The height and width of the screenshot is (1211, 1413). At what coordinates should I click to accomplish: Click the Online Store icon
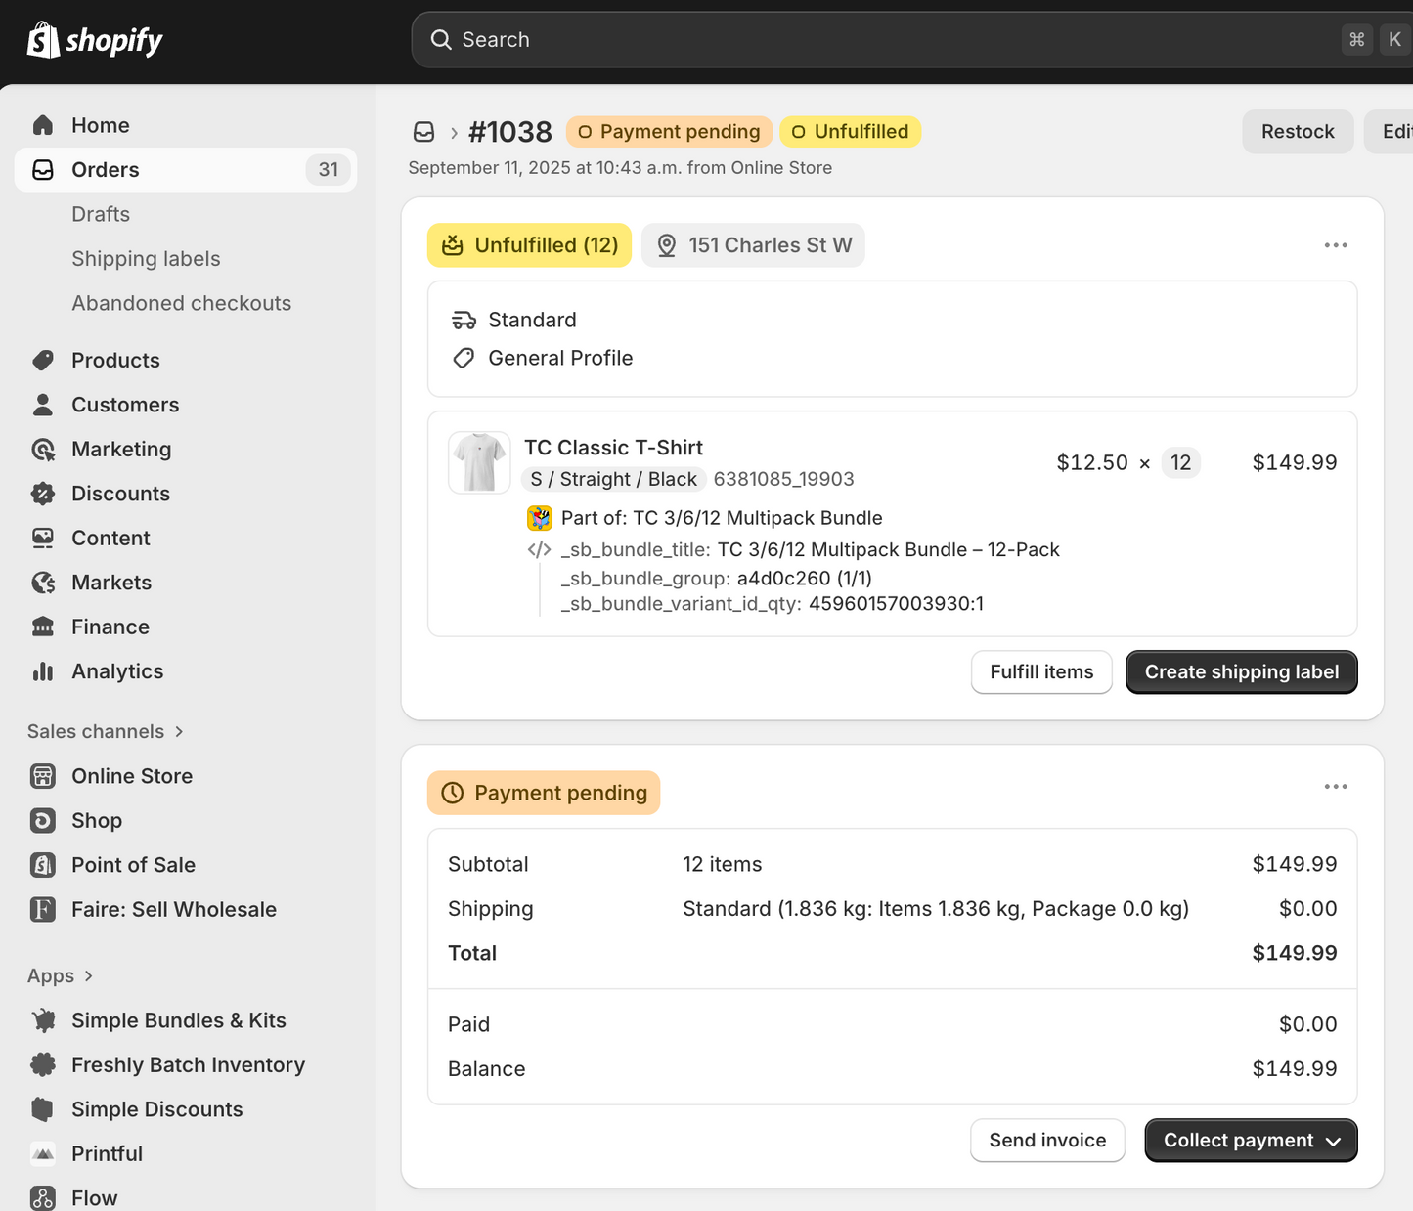(x=43, y=776)
